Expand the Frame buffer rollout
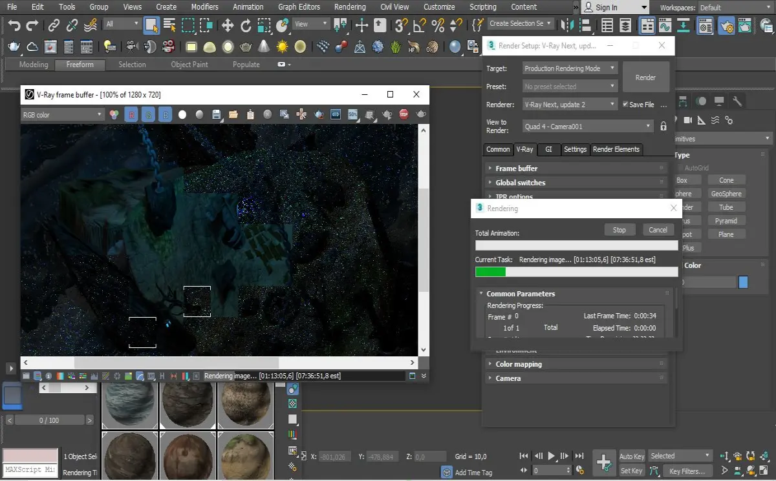The width and height of the screenshot is (776, 481). point(576,169)
